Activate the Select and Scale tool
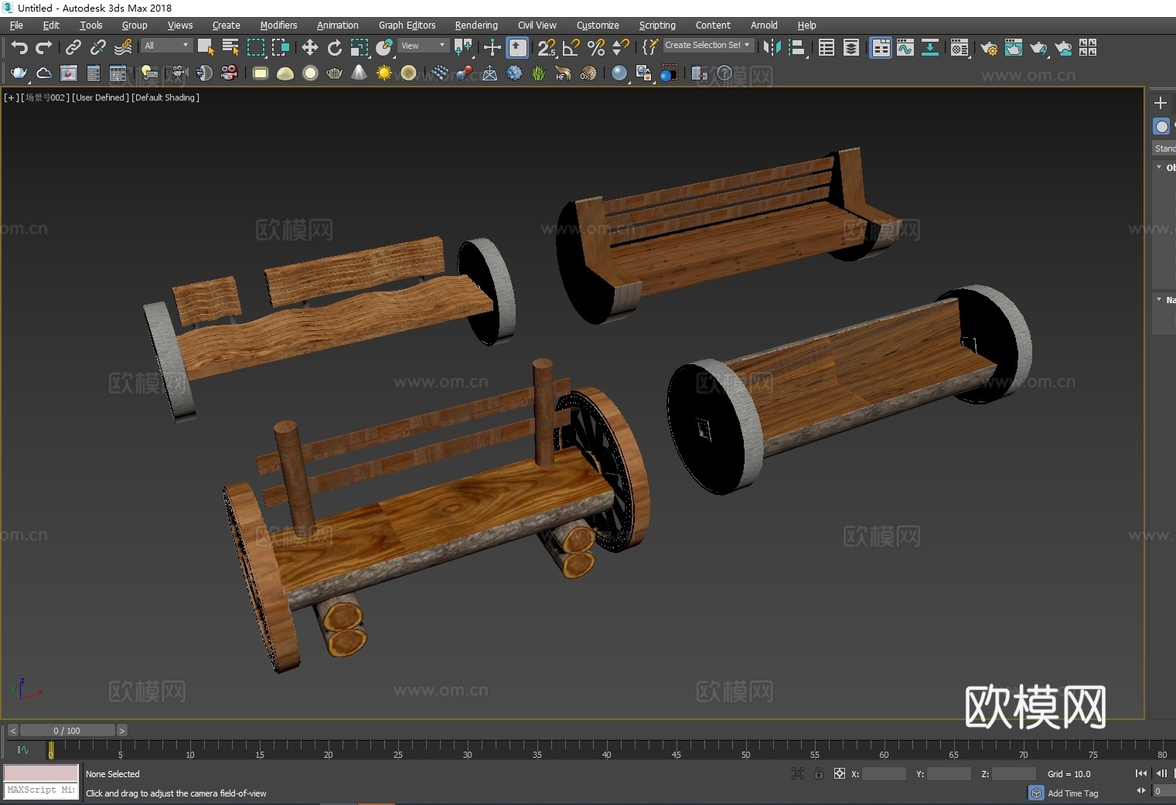The height and width of the screenshot is (805, 1176). (360, 48)
